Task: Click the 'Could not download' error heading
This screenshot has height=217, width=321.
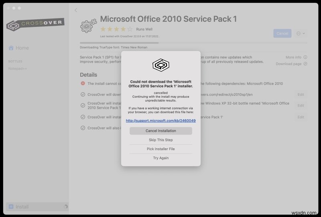Action: 161,84
